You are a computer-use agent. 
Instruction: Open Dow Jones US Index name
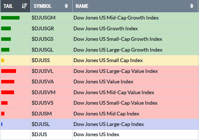point(96,134)
